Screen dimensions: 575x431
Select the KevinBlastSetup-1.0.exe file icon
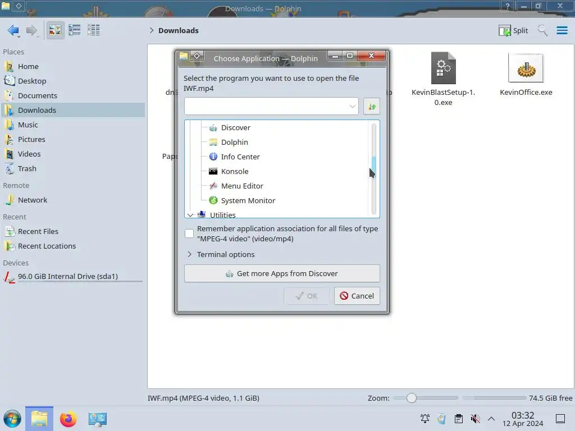click(444, 68)
